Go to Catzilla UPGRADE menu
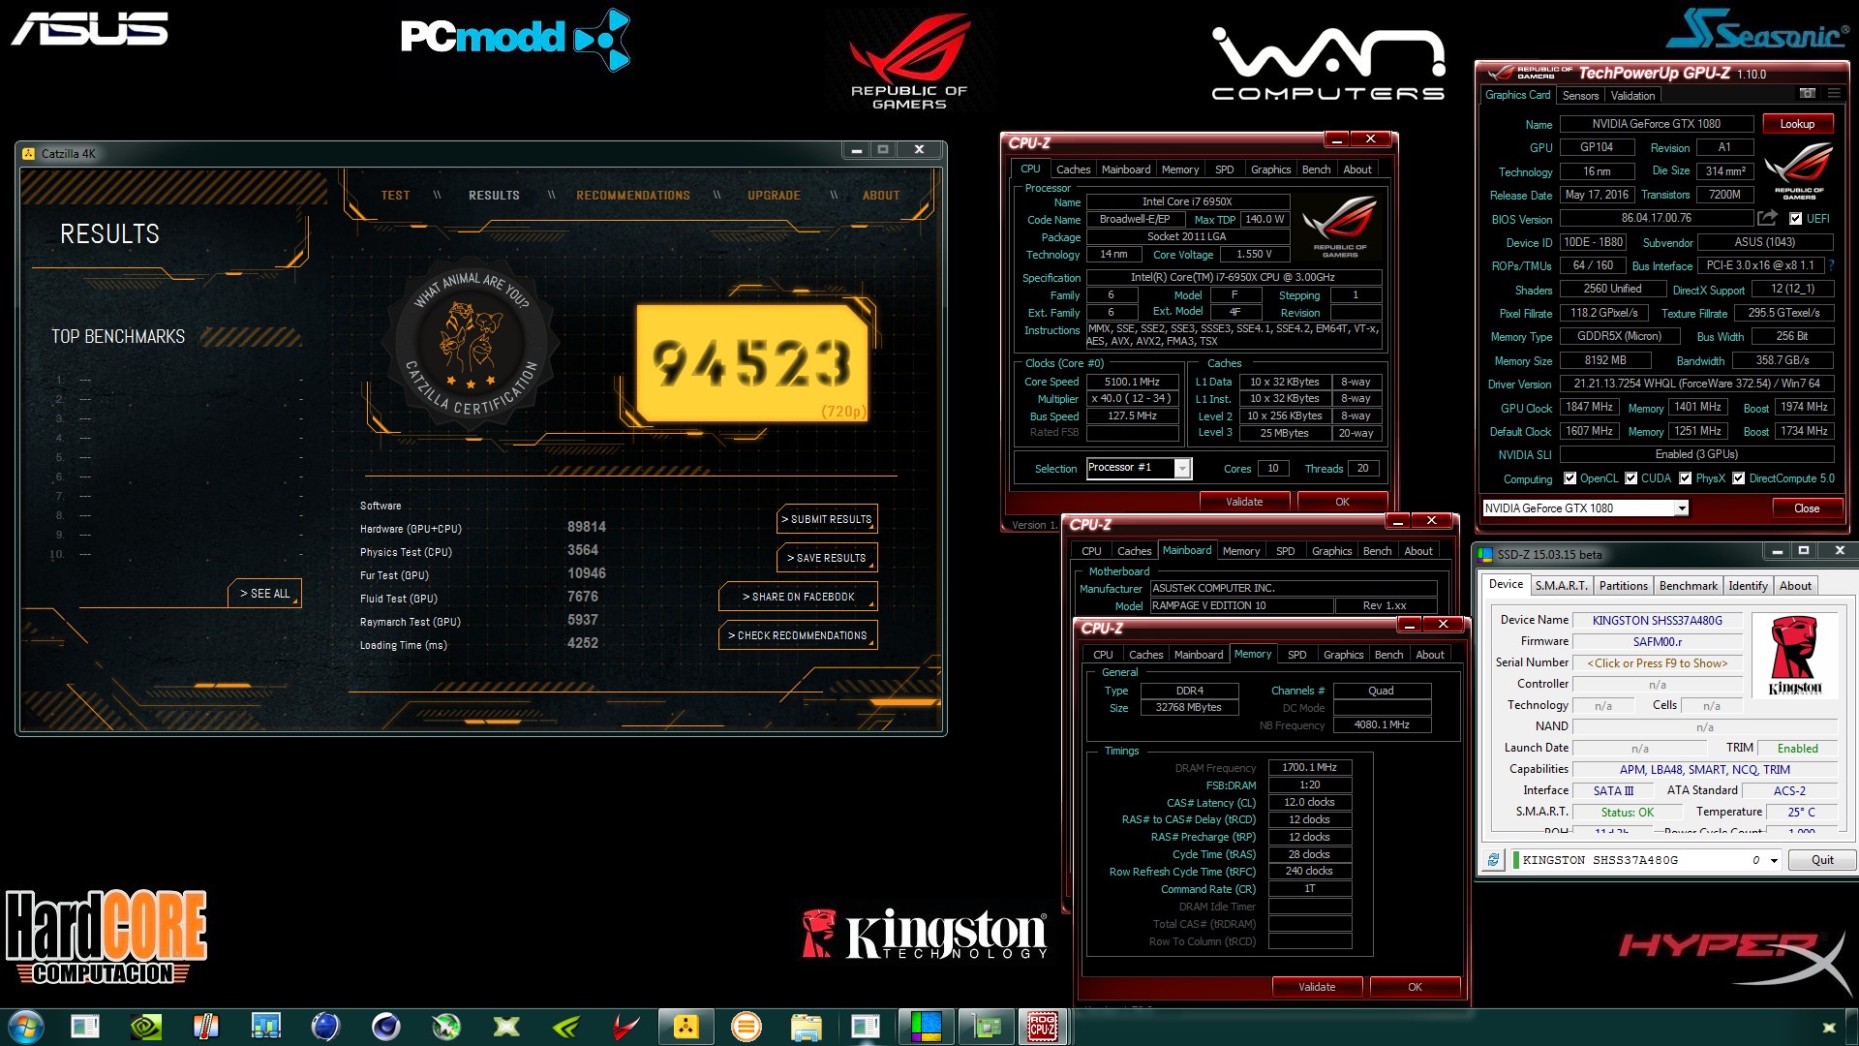 tap(774, 196)
